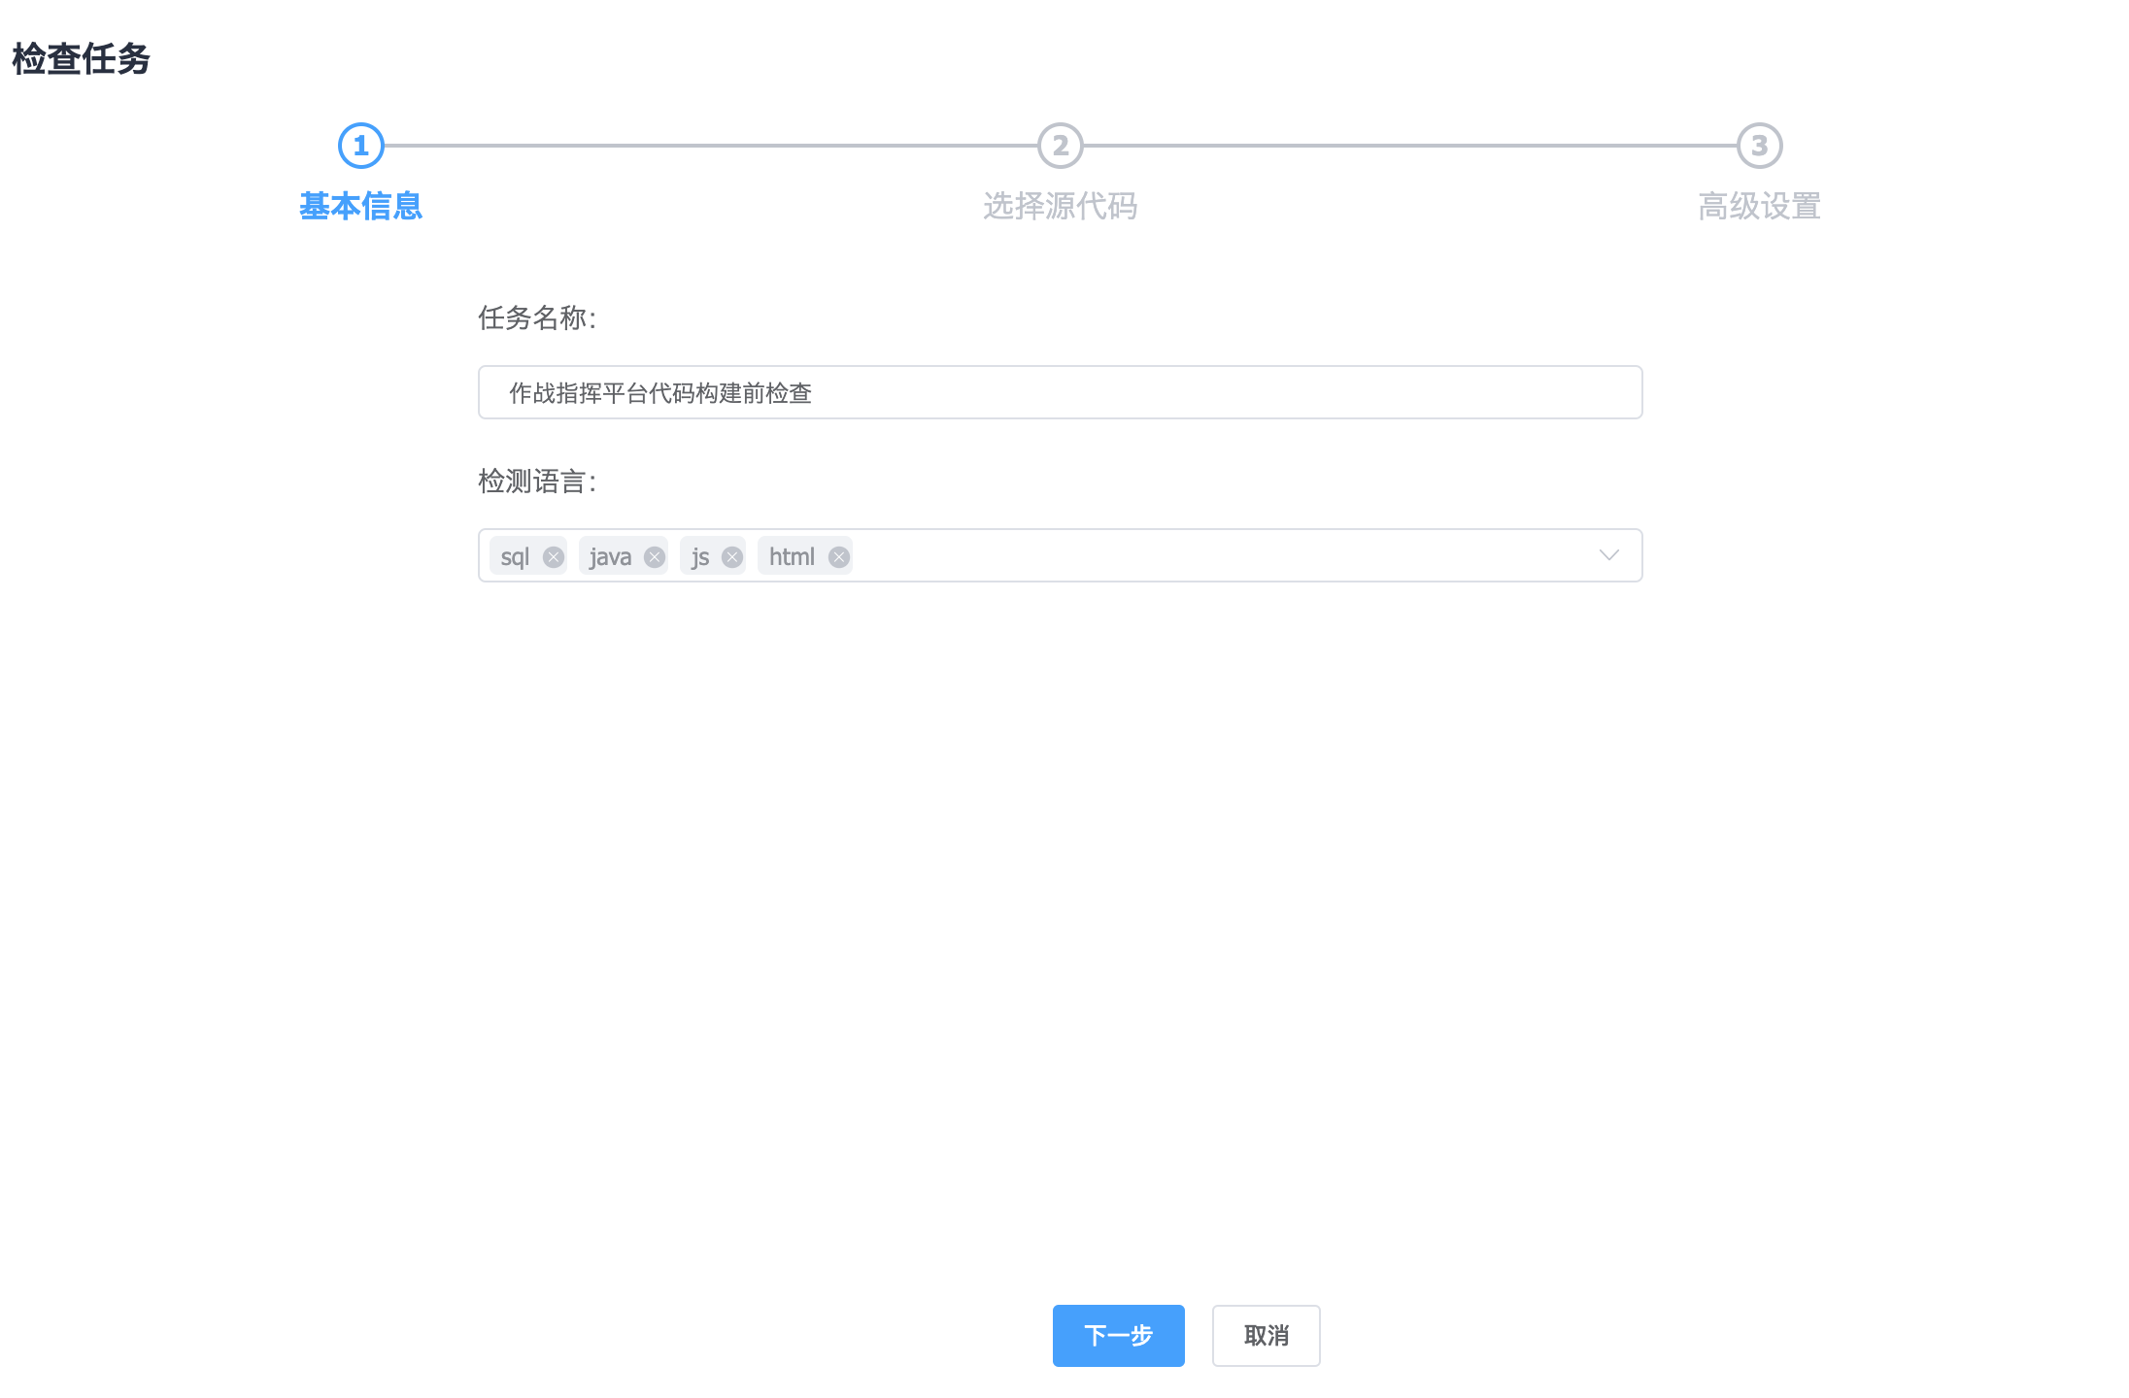This screenshot has width=2129, height=1398.
Task: Click the java tag text
Action: pos(610,556)
